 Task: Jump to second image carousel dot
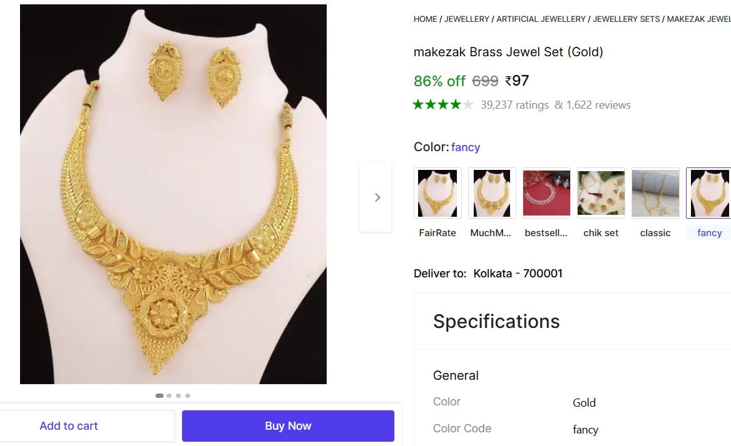click(x=169, y=395)
